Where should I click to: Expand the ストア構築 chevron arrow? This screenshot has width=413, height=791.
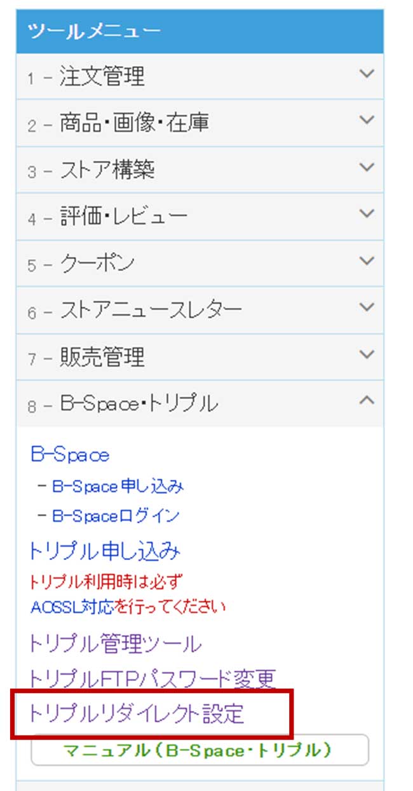[x=367, y=167]
